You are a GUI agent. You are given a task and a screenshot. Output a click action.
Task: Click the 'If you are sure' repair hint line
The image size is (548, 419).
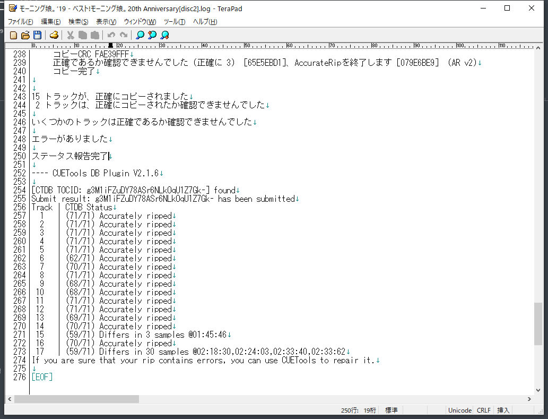point(205,360)
